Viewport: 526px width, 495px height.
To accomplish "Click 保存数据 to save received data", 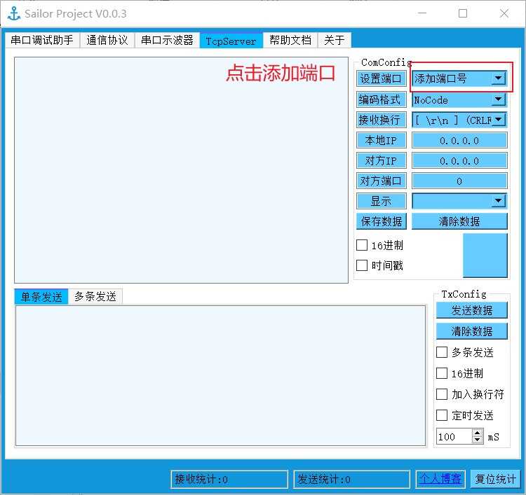I will point(381,221).
